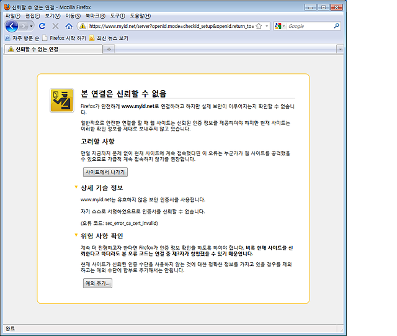Click the 본 연결은 신뢰할 수 없음 heading
This screenshot has height=336, width=397.
click(124, 94)
